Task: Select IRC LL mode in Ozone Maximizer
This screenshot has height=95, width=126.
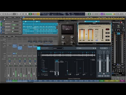Action: 43,61
